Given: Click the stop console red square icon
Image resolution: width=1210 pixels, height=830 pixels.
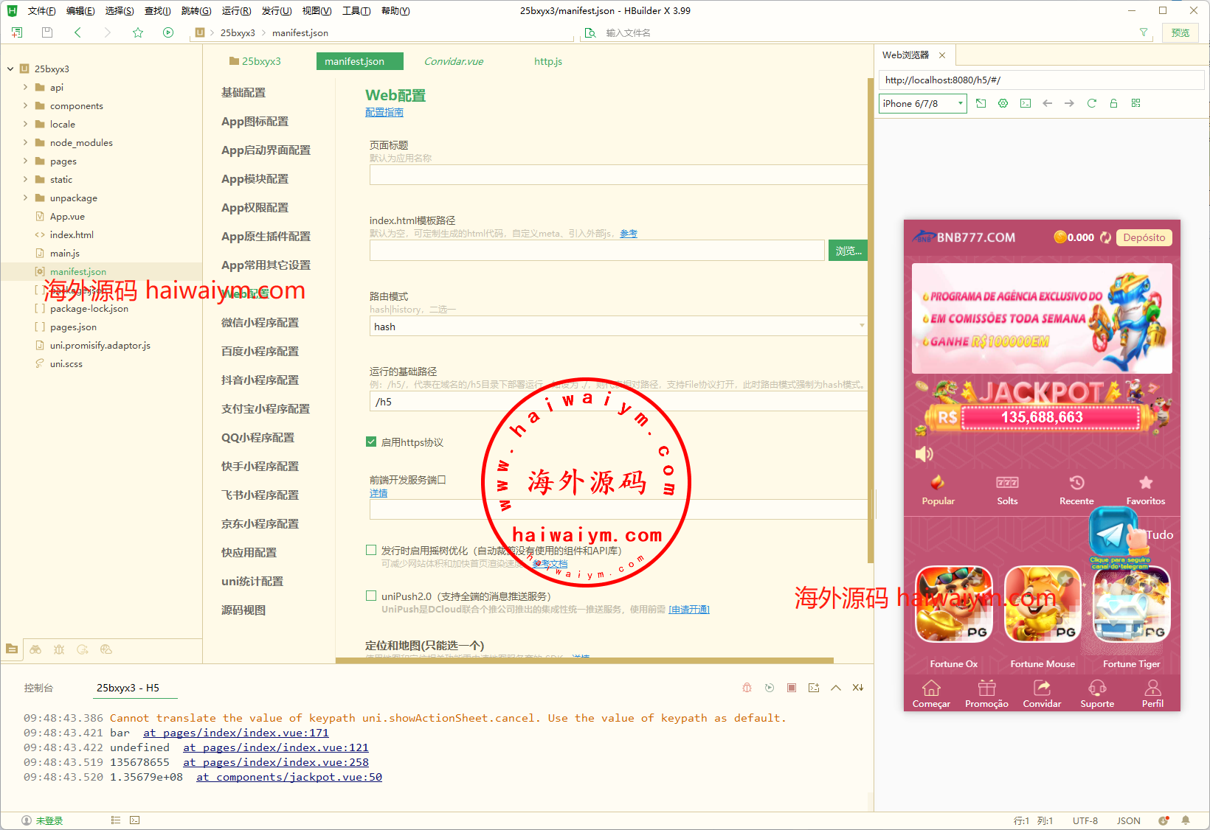Looking at the screenshot, I should (x=791, y=688).
